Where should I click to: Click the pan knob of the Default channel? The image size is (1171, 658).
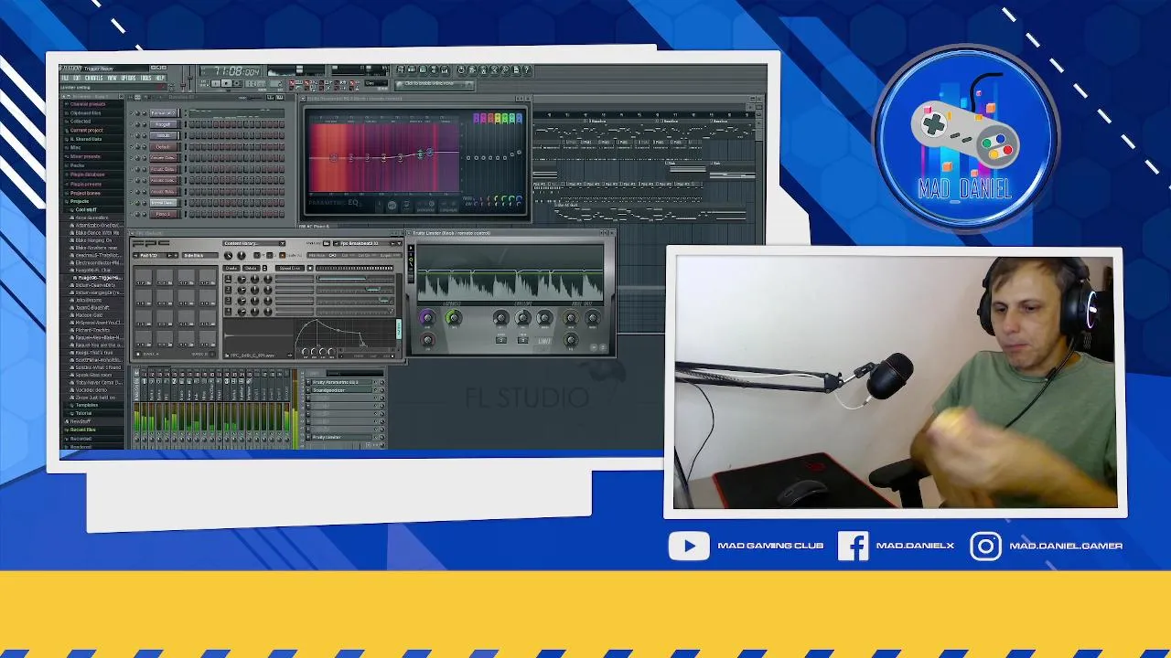[x=137, y=147]
